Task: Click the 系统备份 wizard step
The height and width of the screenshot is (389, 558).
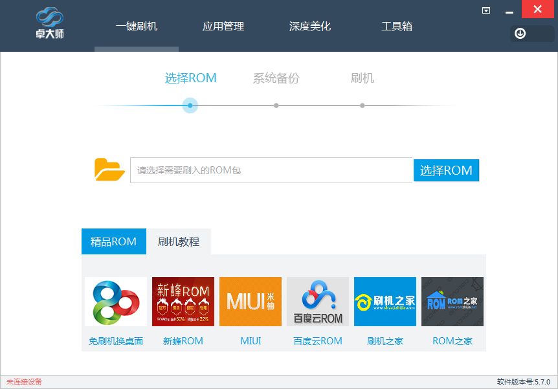Action: coord(275,78)
